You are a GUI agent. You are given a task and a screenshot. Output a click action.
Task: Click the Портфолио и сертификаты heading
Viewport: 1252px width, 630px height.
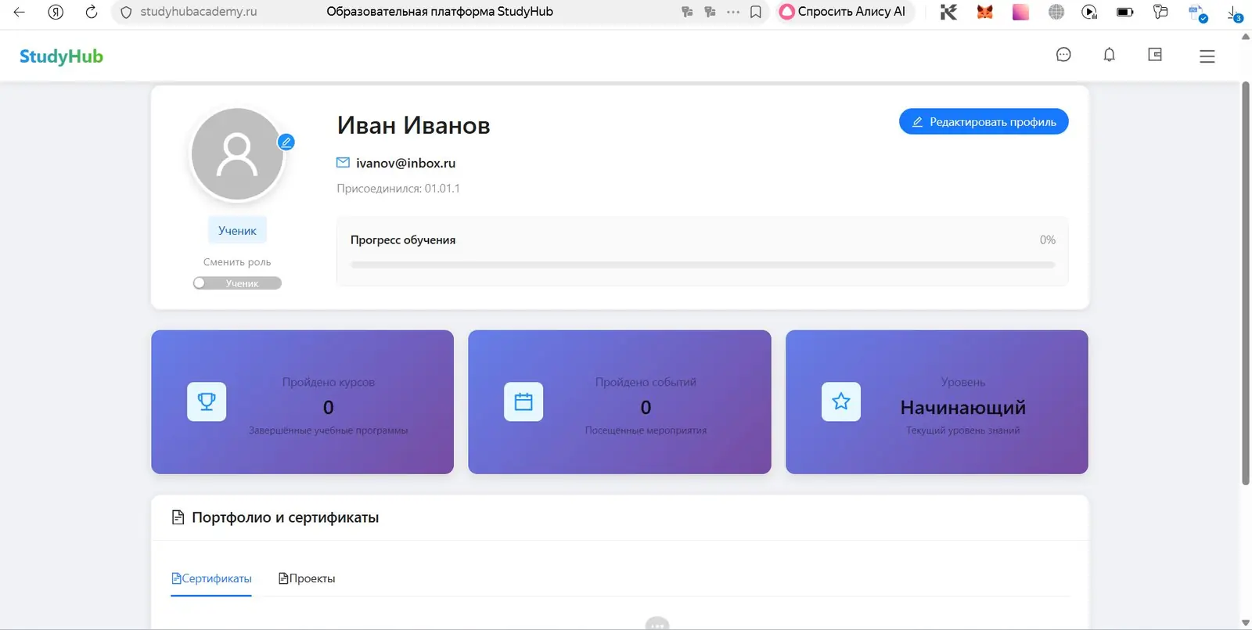(285, 517)
